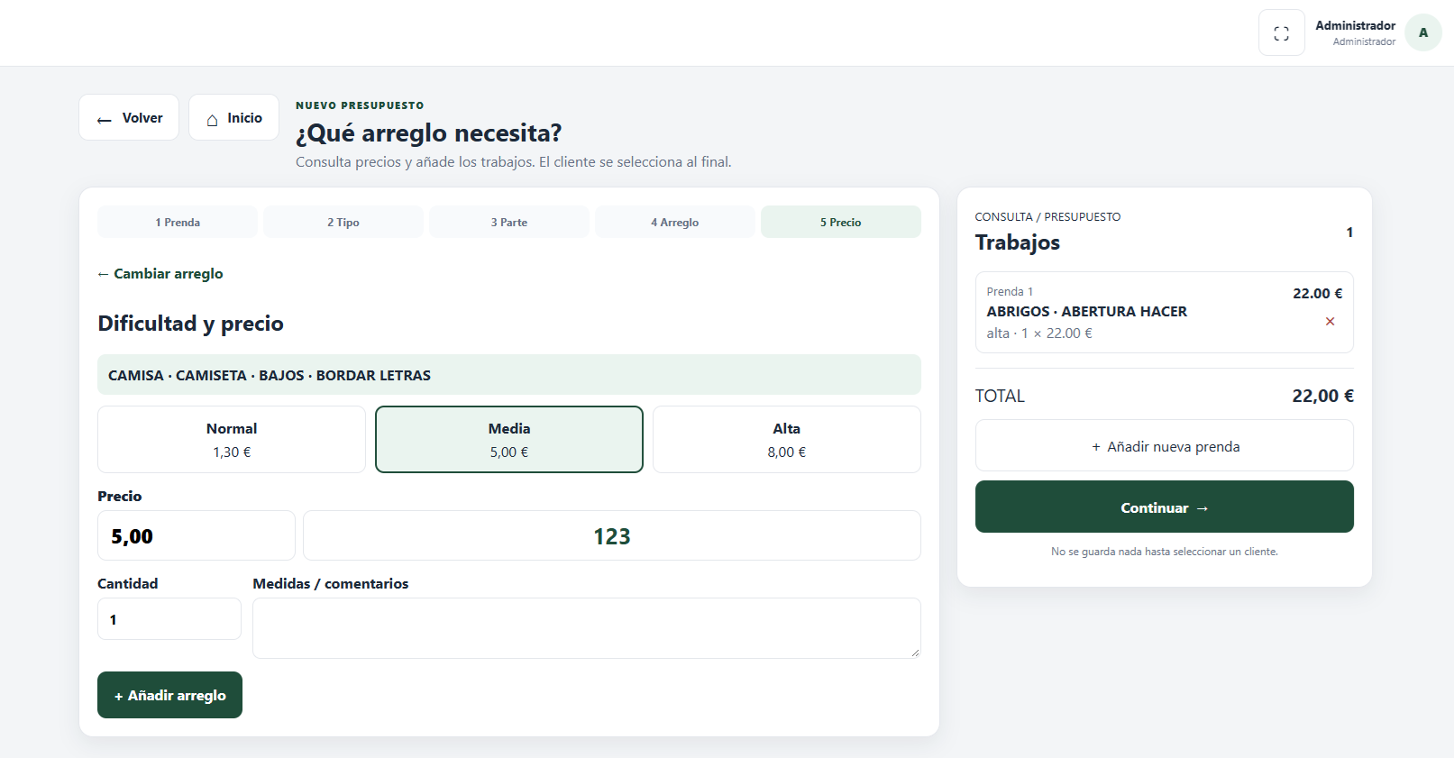1454x758 pixels.
Task: Click the Medidas / comentarios textarea
Action: tap(587, 628)
